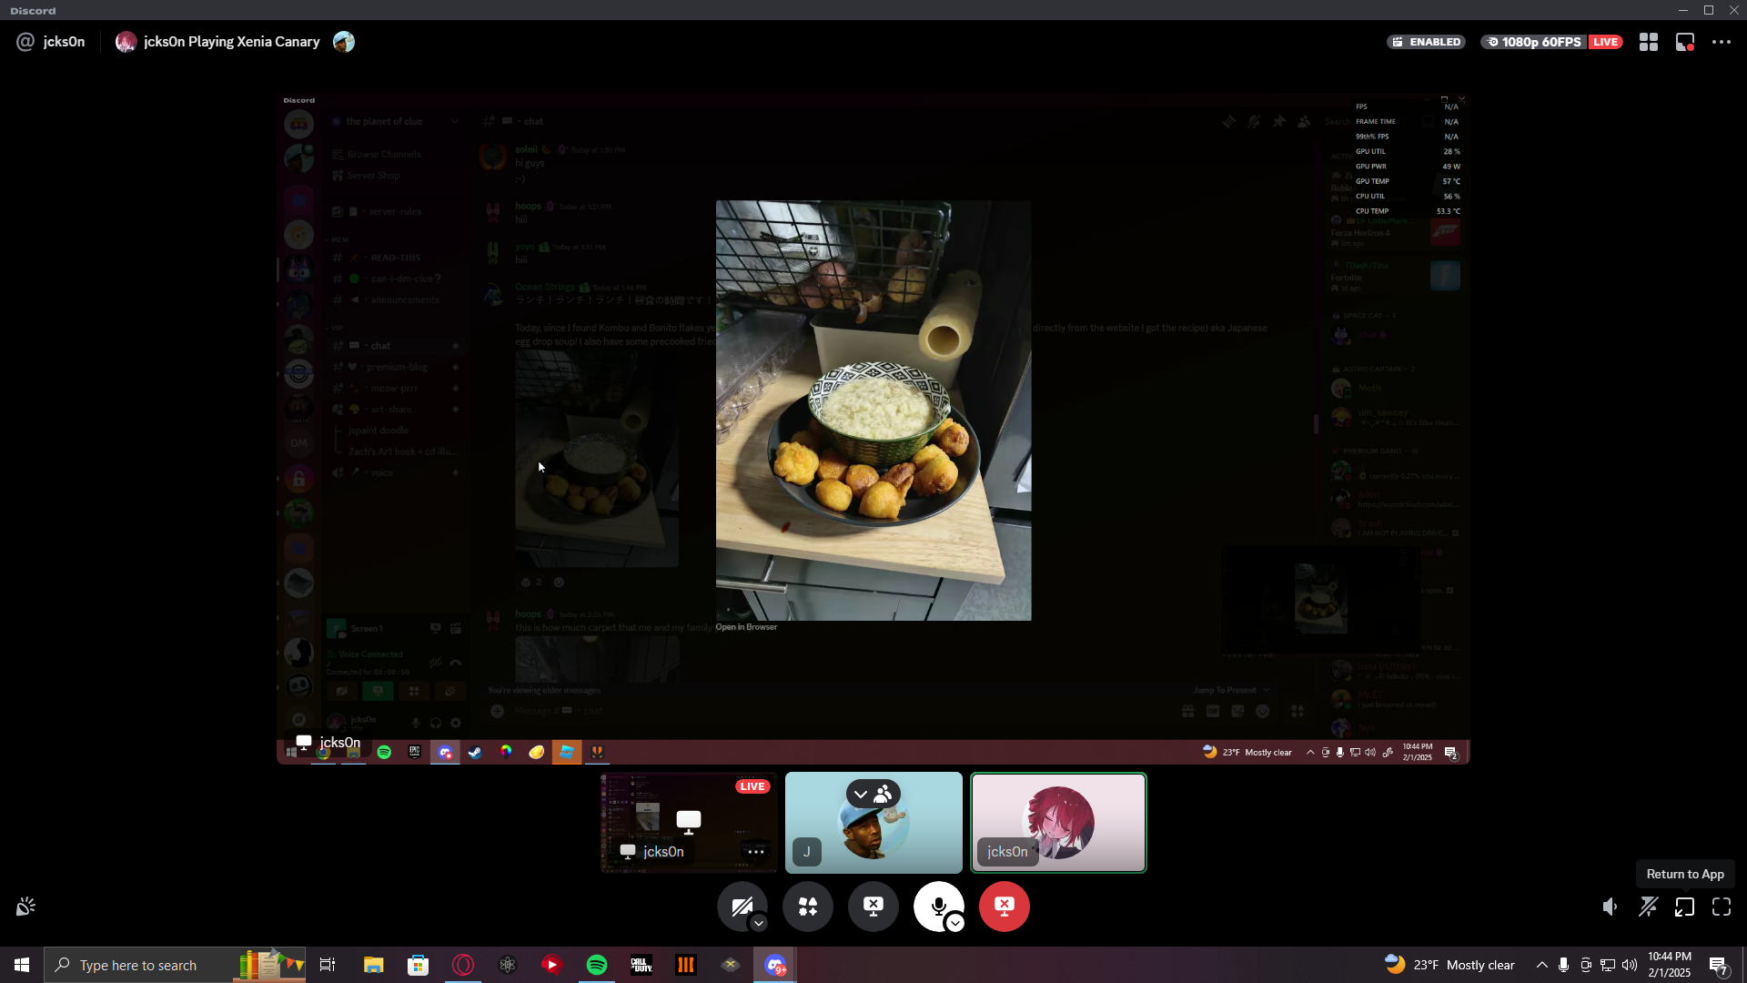Open camera options chevron
The height and width of the screenshot is (983, 1747).
pos(759,923)
